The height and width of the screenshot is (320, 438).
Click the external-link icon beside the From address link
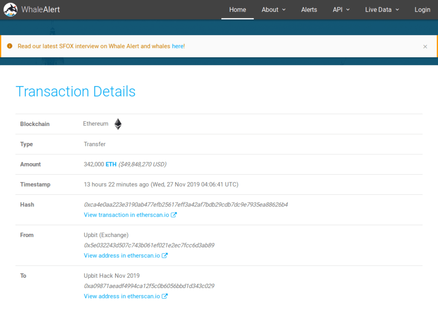[x=164, y=255]
